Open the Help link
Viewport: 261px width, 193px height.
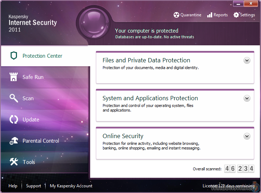(x=13, y=186)
